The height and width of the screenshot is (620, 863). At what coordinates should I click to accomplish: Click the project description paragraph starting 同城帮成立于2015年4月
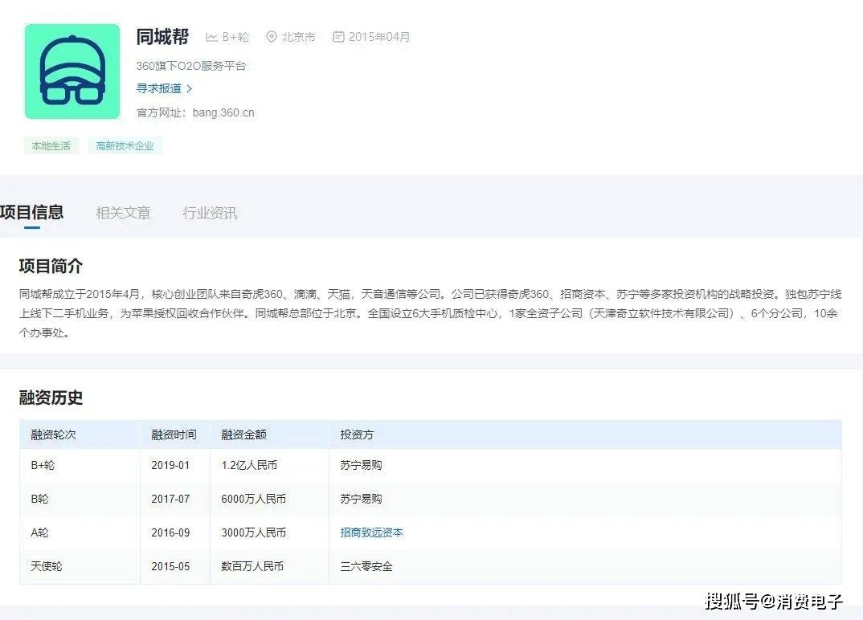pyautogui.click(x=431, y=313)
